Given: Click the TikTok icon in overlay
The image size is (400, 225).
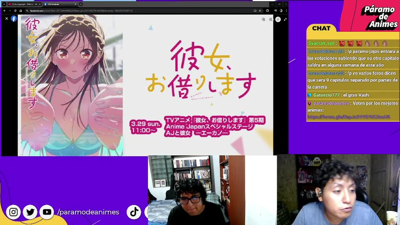Looking at the screenshot, I should 134,212.
